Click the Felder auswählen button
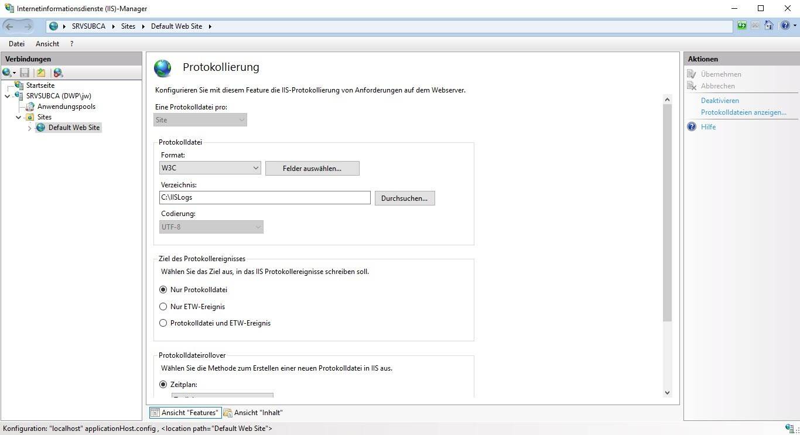Screen dimensions: 800x435 click(x=312, y=169)
